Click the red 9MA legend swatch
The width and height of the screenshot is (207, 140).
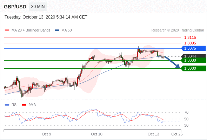click(24, 105)
